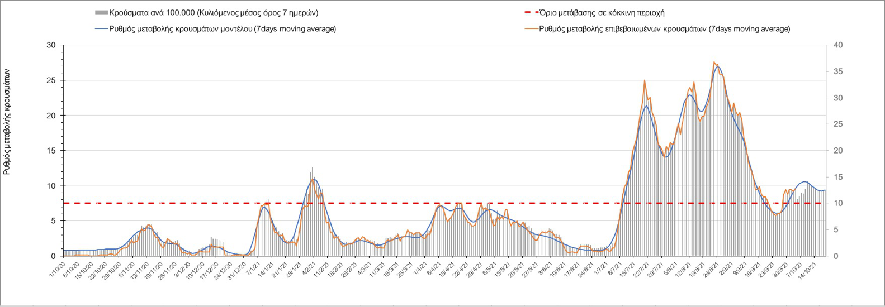The height and width of the screenshot is (307, 885).
Task: Click the red dashed threshold line in the chart
Action: point(391,203)
